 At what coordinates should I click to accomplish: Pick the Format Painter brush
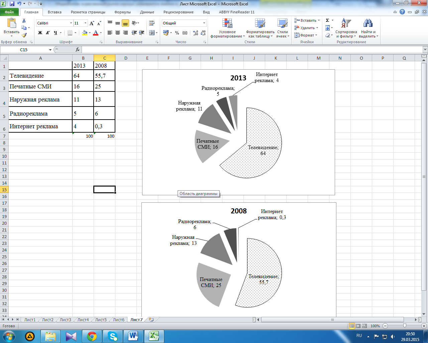24,35
